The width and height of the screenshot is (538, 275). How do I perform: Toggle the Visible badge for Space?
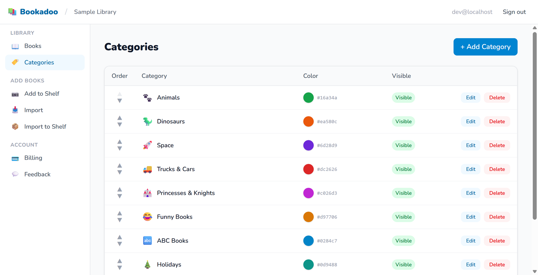coord(403,145)
